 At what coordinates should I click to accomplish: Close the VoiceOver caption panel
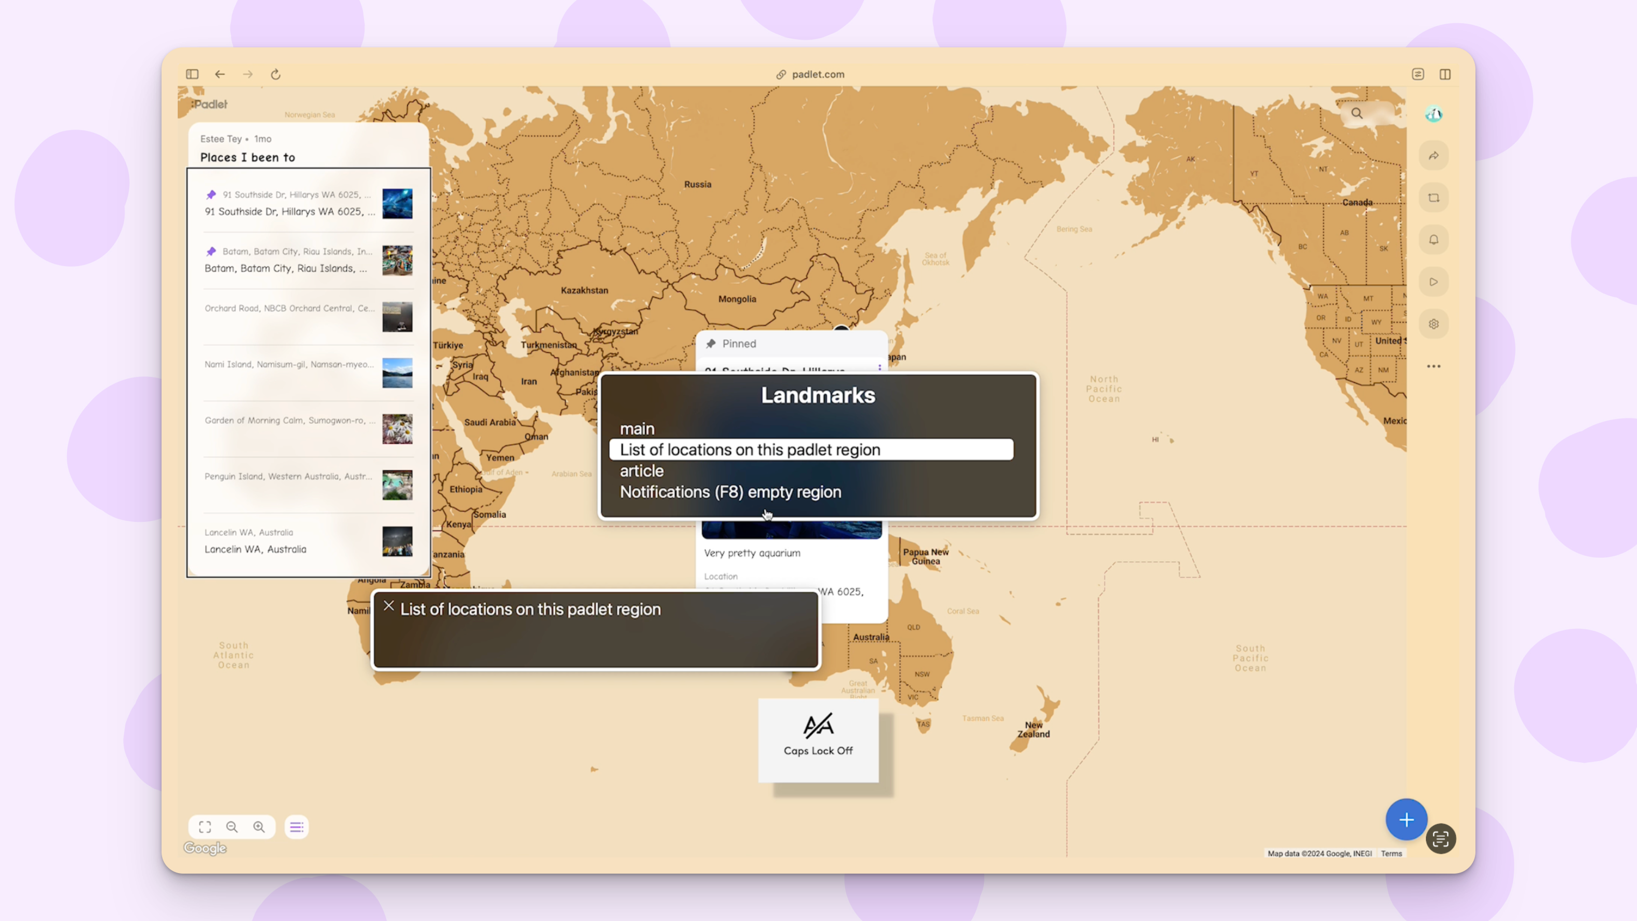click(389, 606)
